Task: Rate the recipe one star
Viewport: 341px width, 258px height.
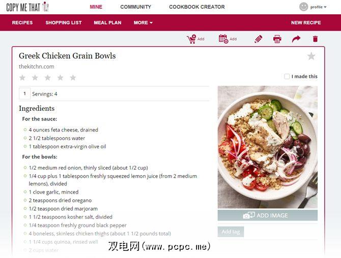Action: pyautogui.click(x=22, y=78)
